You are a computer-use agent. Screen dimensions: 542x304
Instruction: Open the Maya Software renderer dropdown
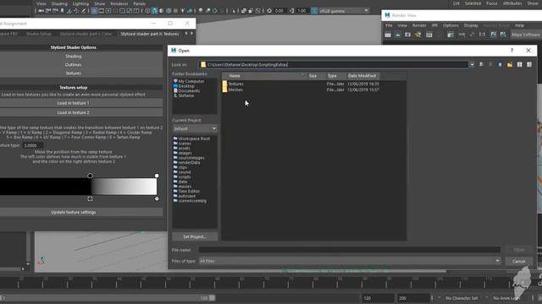(x=526, y=35)
